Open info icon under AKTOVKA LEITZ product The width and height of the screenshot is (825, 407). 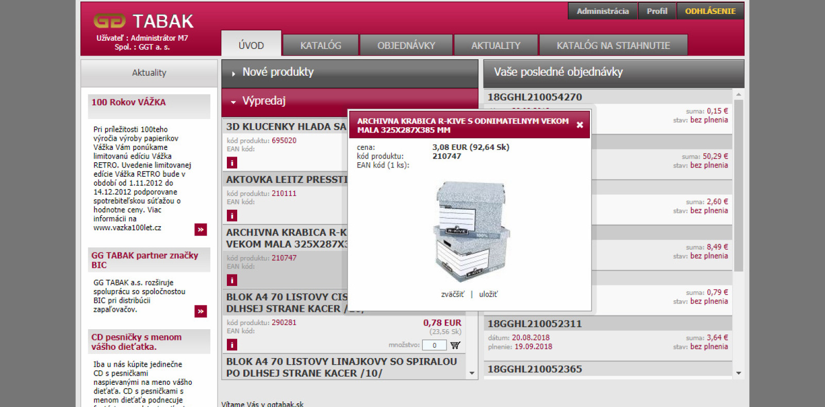[x=232, y=216]
